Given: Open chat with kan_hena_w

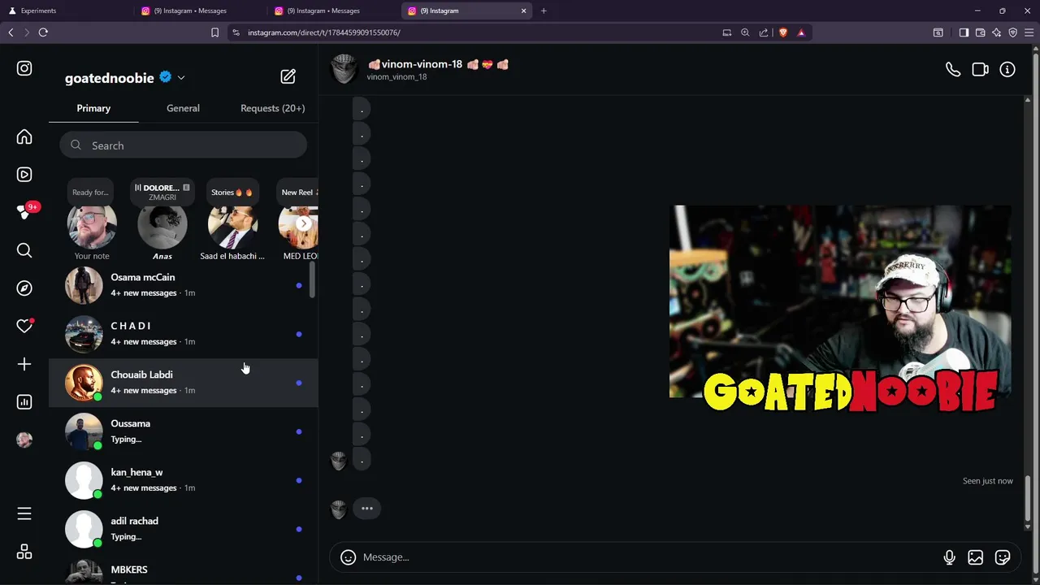Looking at the screenshot, I should [x=184, y=480].
